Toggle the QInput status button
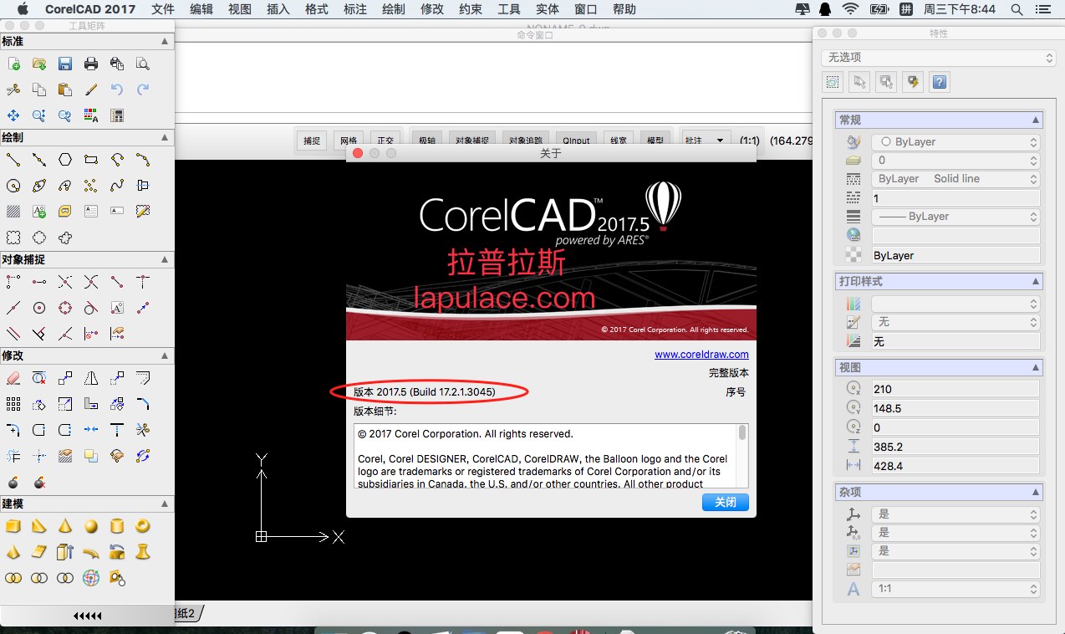Screen dimensions: 1065x634 [x=576, y=141]
